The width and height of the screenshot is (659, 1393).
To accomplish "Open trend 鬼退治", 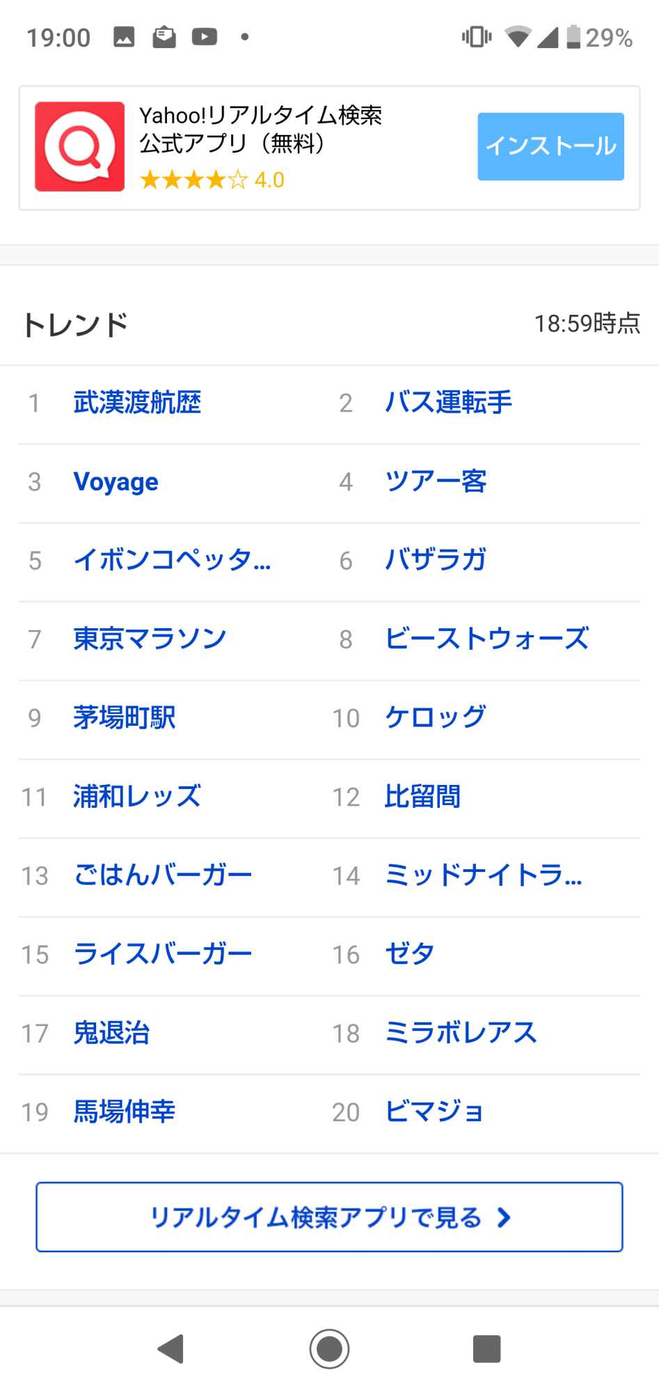I will [111, 1033].
